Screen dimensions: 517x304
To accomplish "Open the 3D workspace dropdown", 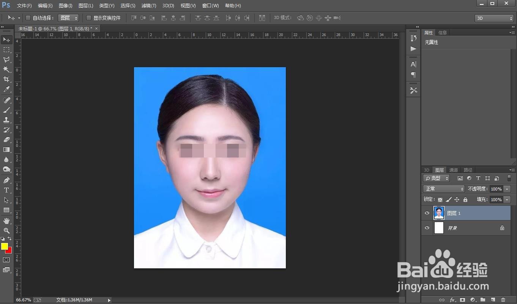I will click(x=494, y=18).
